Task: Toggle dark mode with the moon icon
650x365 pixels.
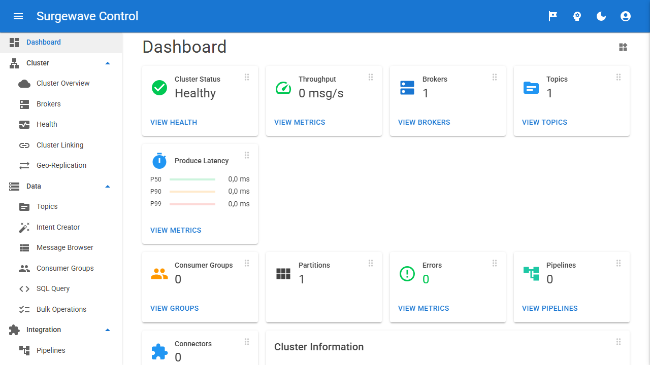Action: (x=601, y=16)
